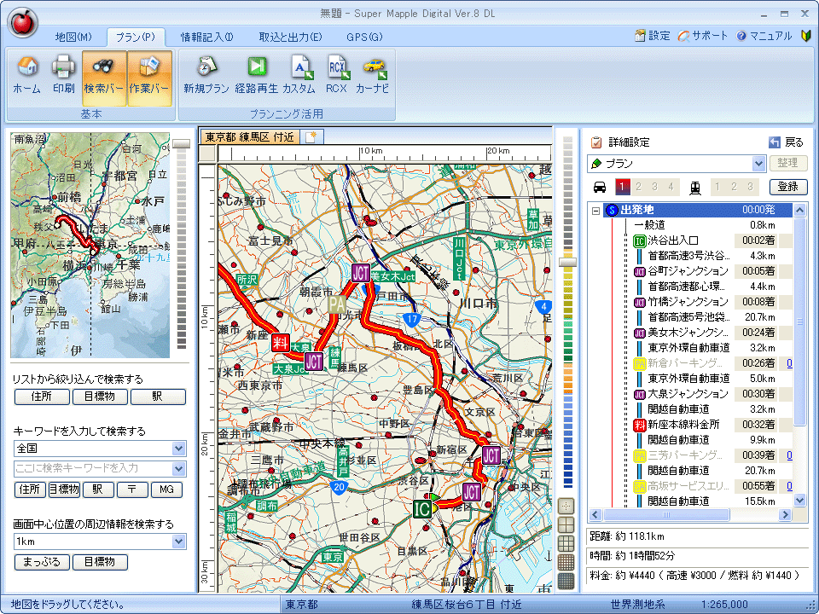Select train route number 3
Viewport: 819px width, 614px height.
(x=750, y=187)
